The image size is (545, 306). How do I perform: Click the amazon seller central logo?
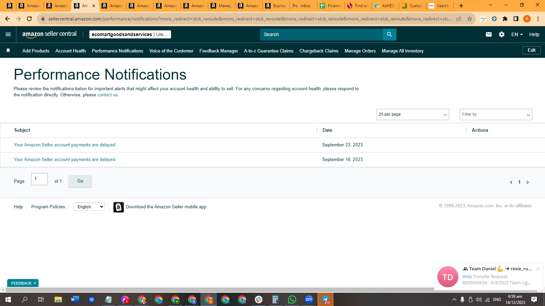coord(49,34)
